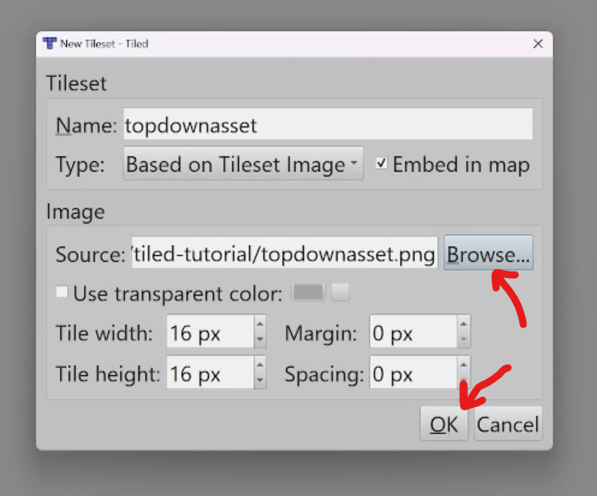This screenshot has height=496, width=597.
Task: Decrease Spacing with down arrow
Action: click(463, 381)
